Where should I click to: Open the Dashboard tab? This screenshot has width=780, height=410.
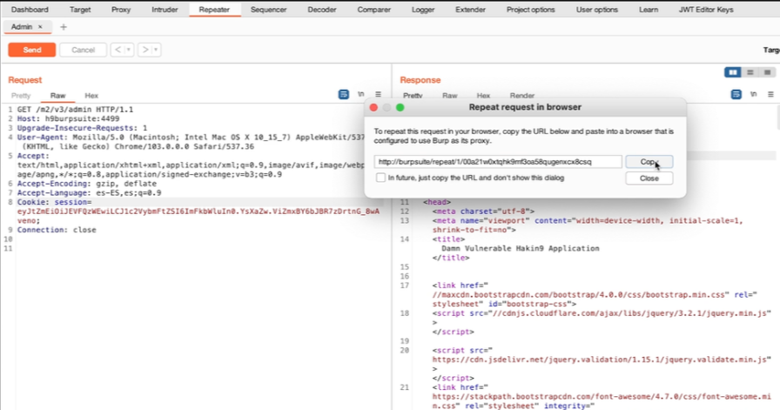[x=30, y=10]
